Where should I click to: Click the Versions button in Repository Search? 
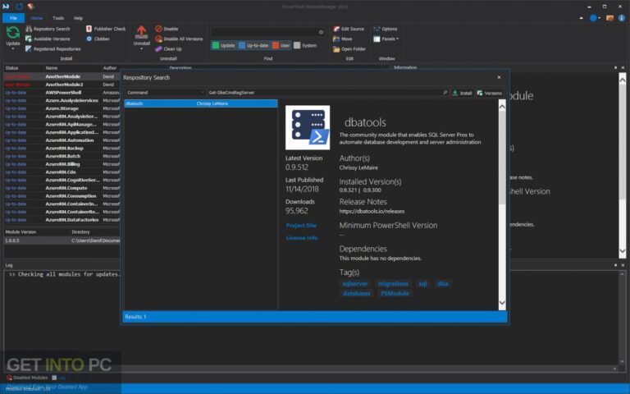pyautogui.click(x=490, y=93)
